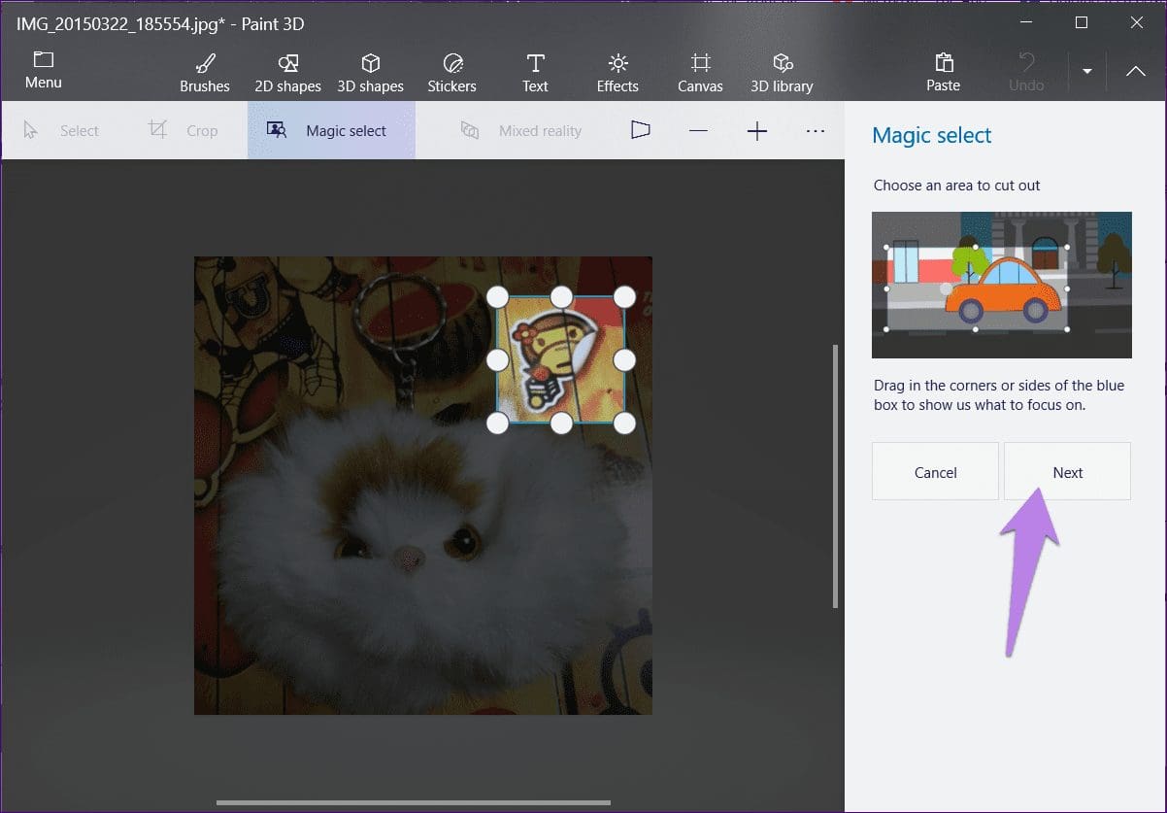Click the Next button
The width and height of the screenshot is (1167, 813).
tap(1067, 472)
